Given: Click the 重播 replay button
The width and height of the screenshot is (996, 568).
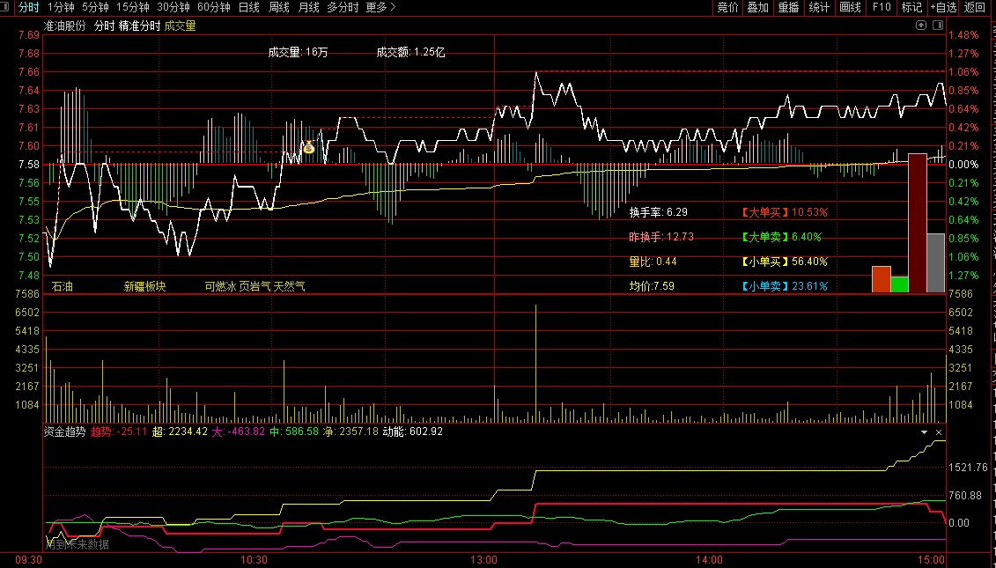Looking at the screenshot, I should (x=788, y=8).
